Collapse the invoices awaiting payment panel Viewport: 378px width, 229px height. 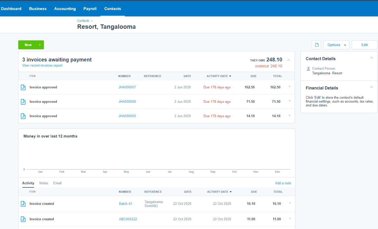click(288, 60)
